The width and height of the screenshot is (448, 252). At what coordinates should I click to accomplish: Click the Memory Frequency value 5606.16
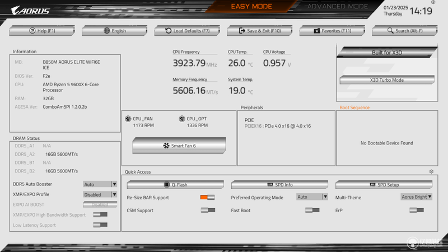coord(189,91)
